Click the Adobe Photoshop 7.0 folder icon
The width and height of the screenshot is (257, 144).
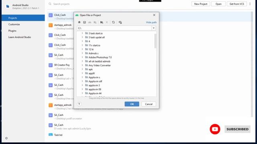[87, 57]
